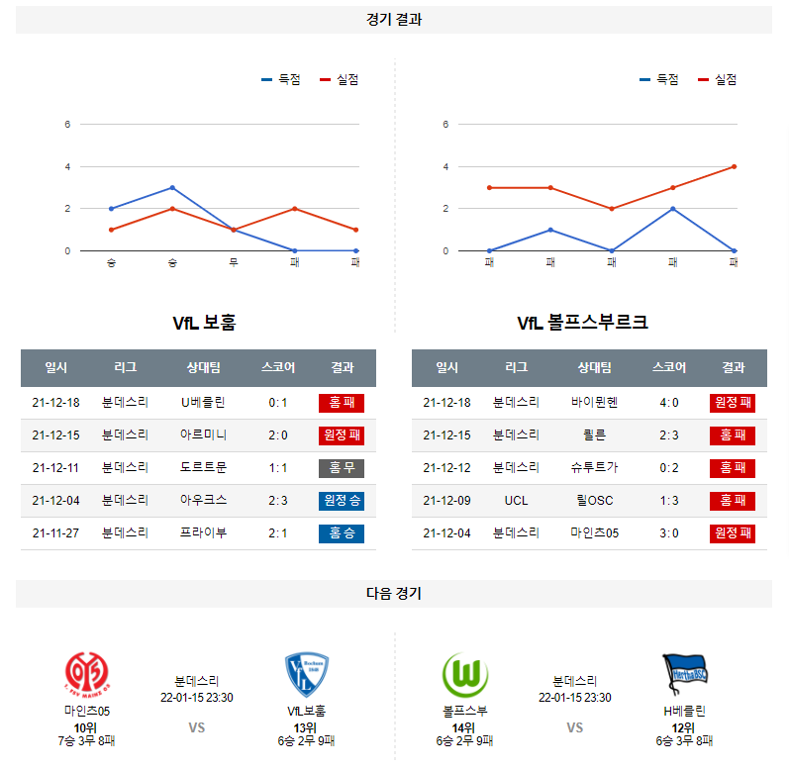Click opponent 프라이부 in Bochum table
The height and width of the screenshot is (771, 789).
click(x=203, y=533)
